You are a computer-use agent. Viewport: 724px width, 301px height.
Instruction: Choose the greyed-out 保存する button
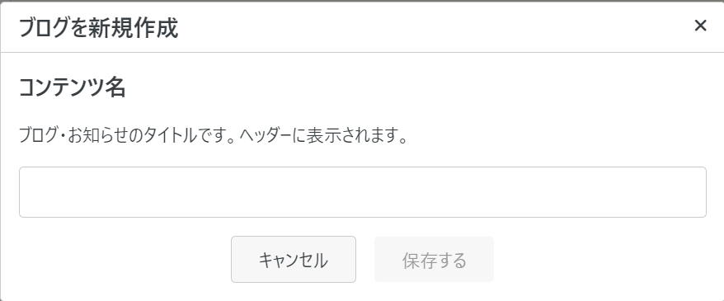[x=434, y=260]
